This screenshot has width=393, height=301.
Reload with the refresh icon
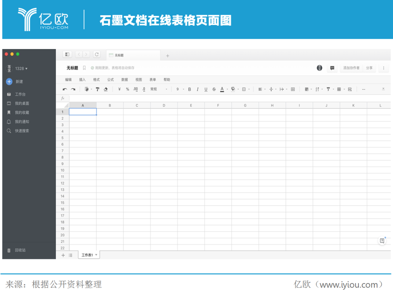pos(97,54)
